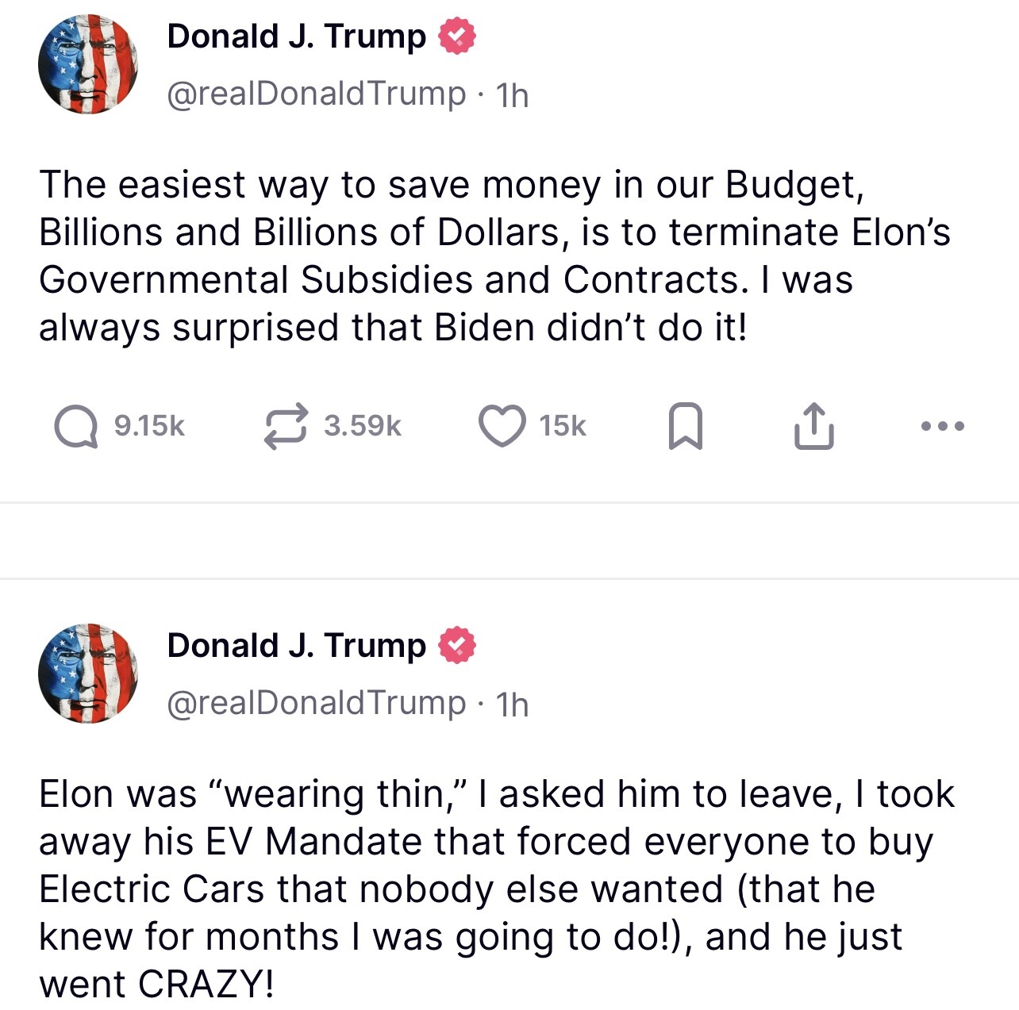This screenshot has height=1010, width=1019.
Task: Open @realDonaldTrump handle on the Budget post
Action: 316,94
